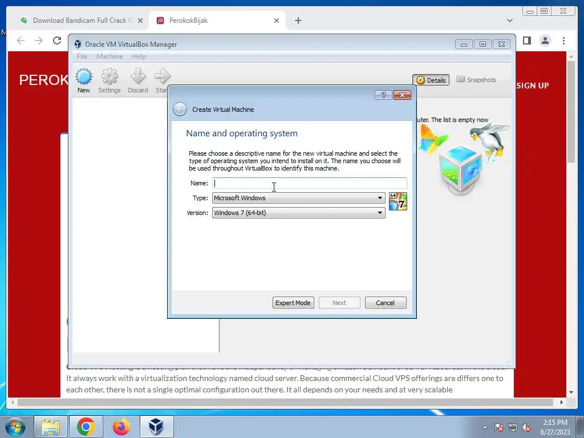Switch to the Snapshots view

476,80
